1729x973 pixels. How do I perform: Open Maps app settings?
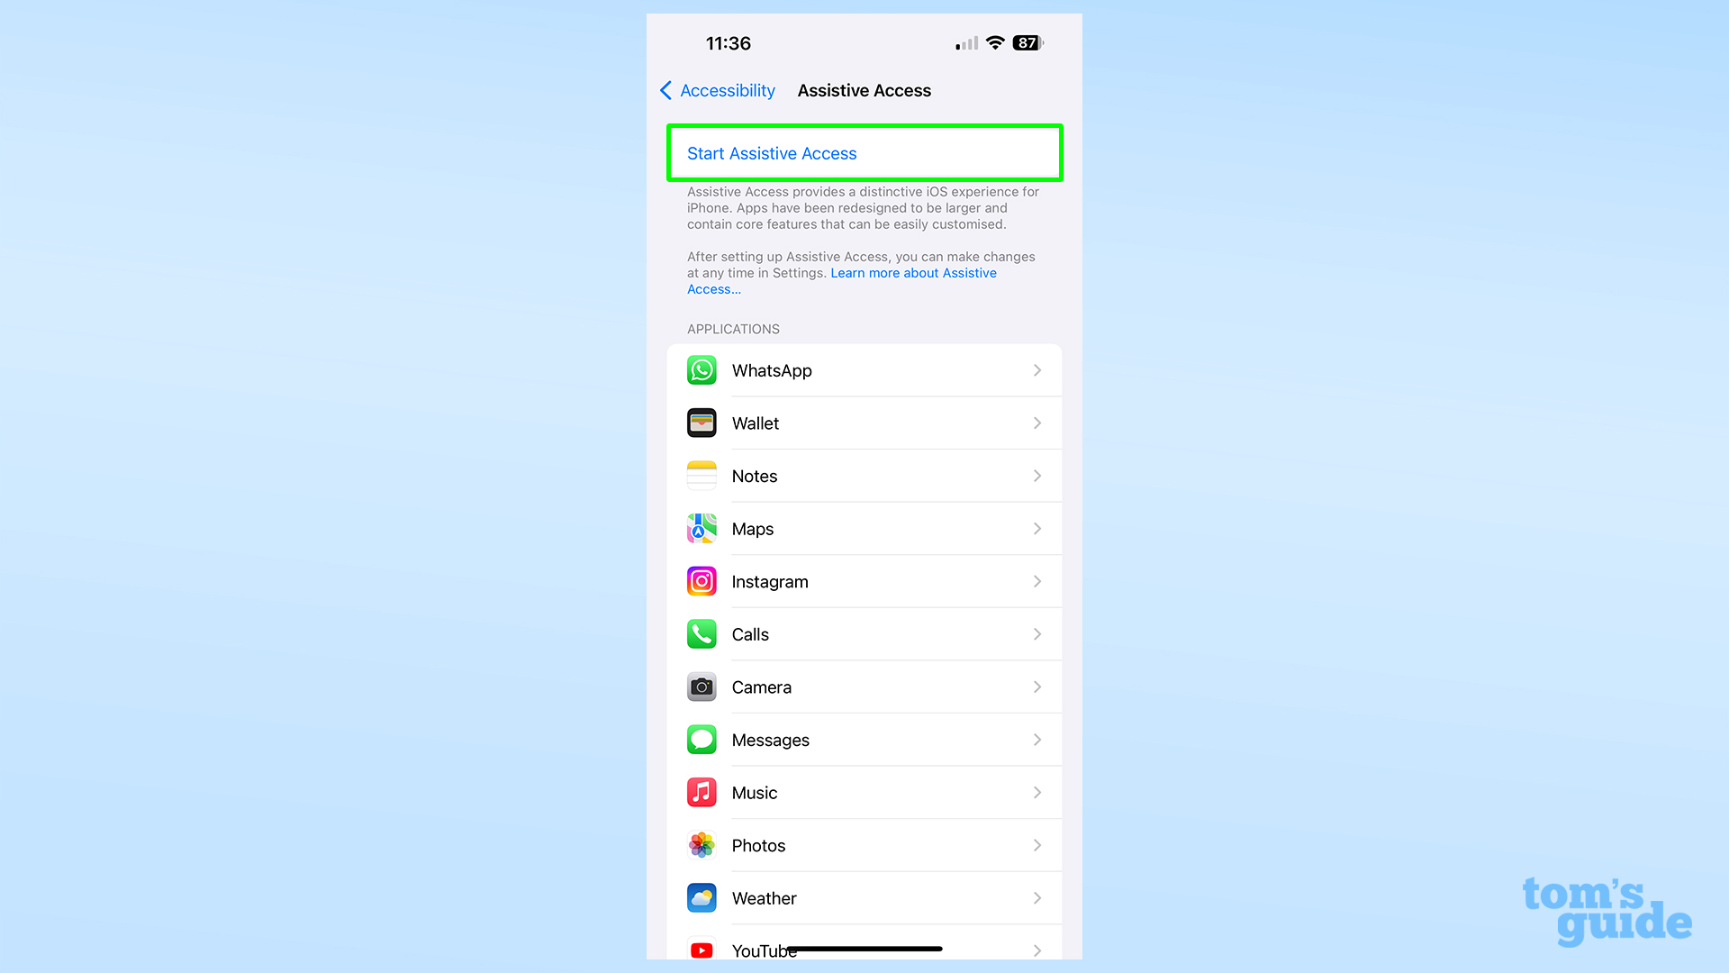click(x=864, y=529)
